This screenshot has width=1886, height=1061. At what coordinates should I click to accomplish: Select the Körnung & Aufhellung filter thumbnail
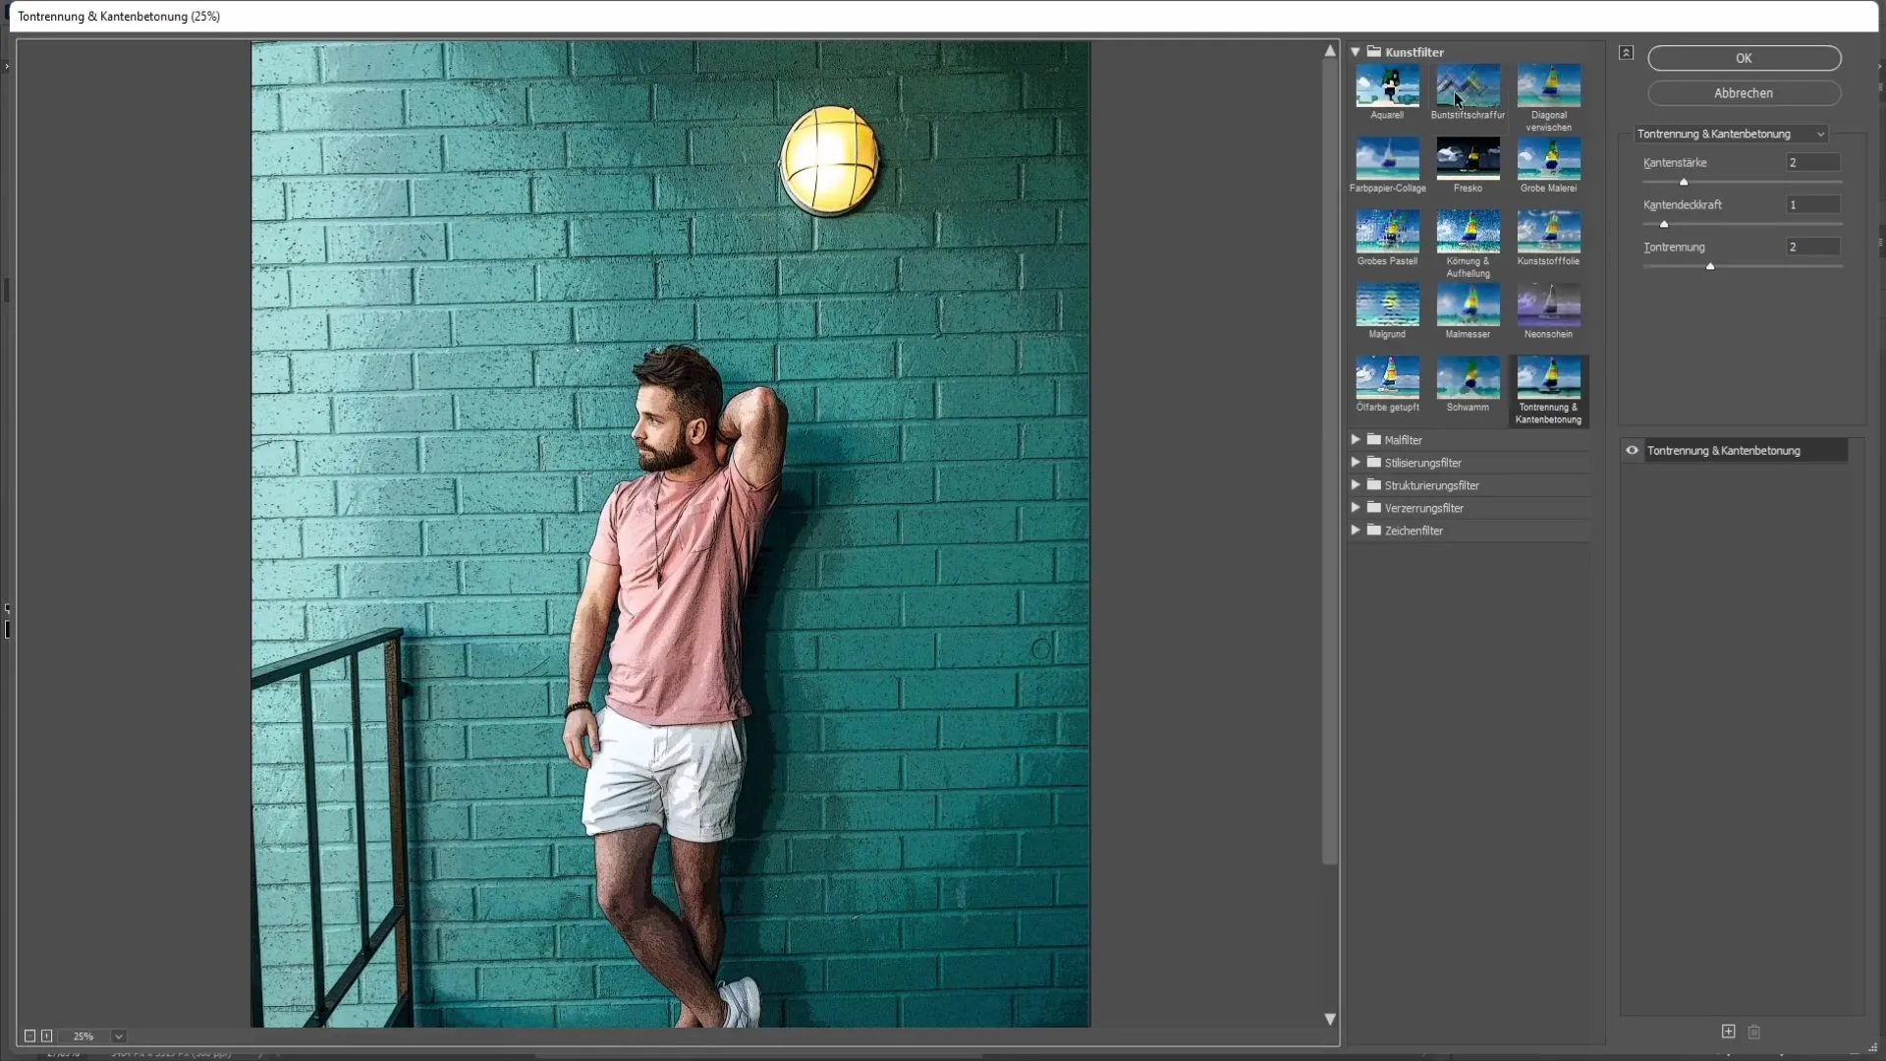pos(1468,232)
